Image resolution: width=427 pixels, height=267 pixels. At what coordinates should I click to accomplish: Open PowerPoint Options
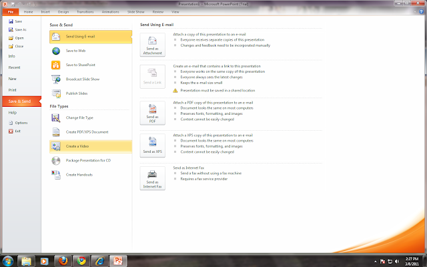coord(18,123)
